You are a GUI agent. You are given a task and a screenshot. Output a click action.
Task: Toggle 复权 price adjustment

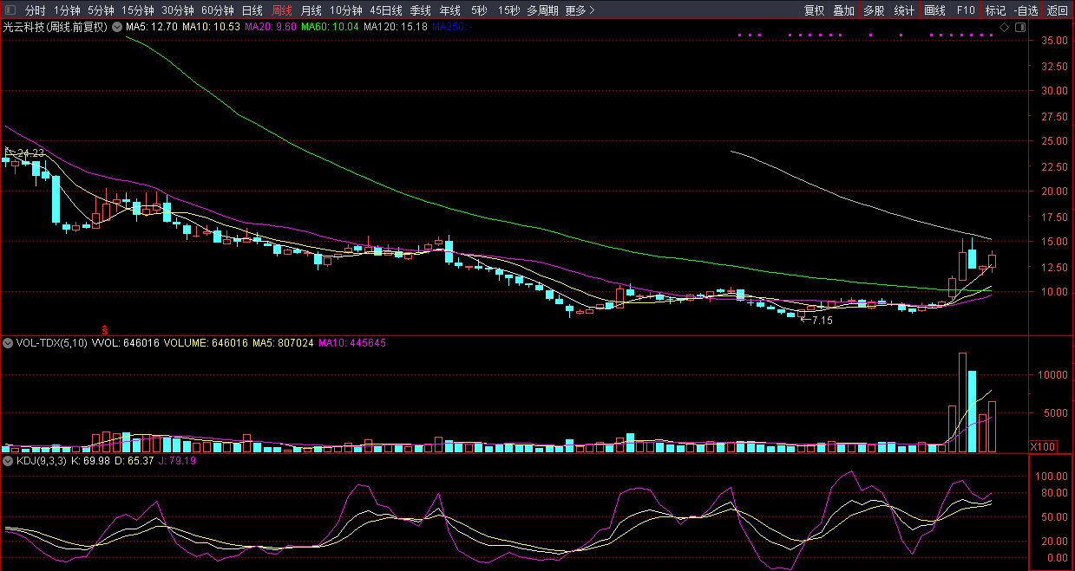click(x=814, y=10)
